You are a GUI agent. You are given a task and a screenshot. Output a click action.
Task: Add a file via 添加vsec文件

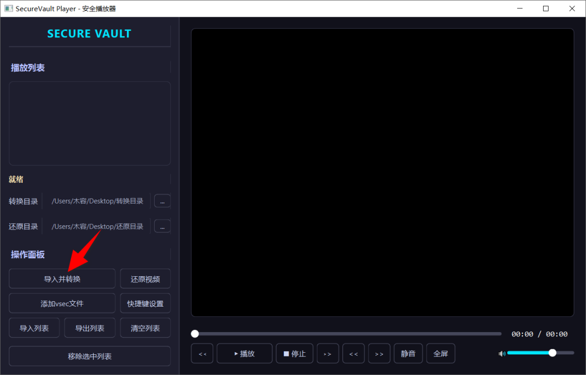tap(62, 303)
